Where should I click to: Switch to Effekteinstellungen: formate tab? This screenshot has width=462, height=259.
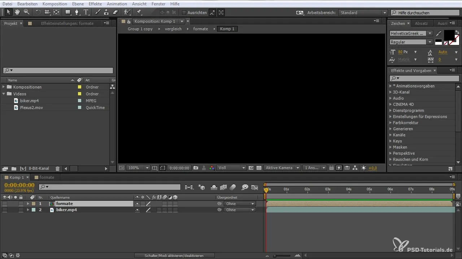67,23
